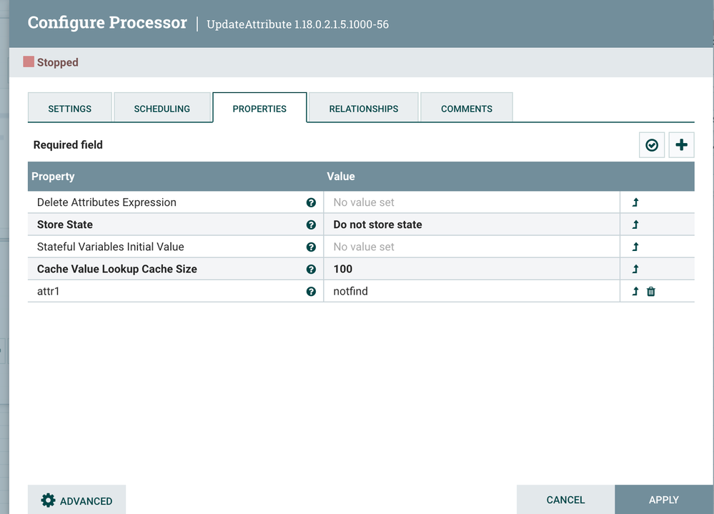This screenshot has height=514, width=714.
Task: Switch to the Scheduling tab
Action: [x=162, y=109]
